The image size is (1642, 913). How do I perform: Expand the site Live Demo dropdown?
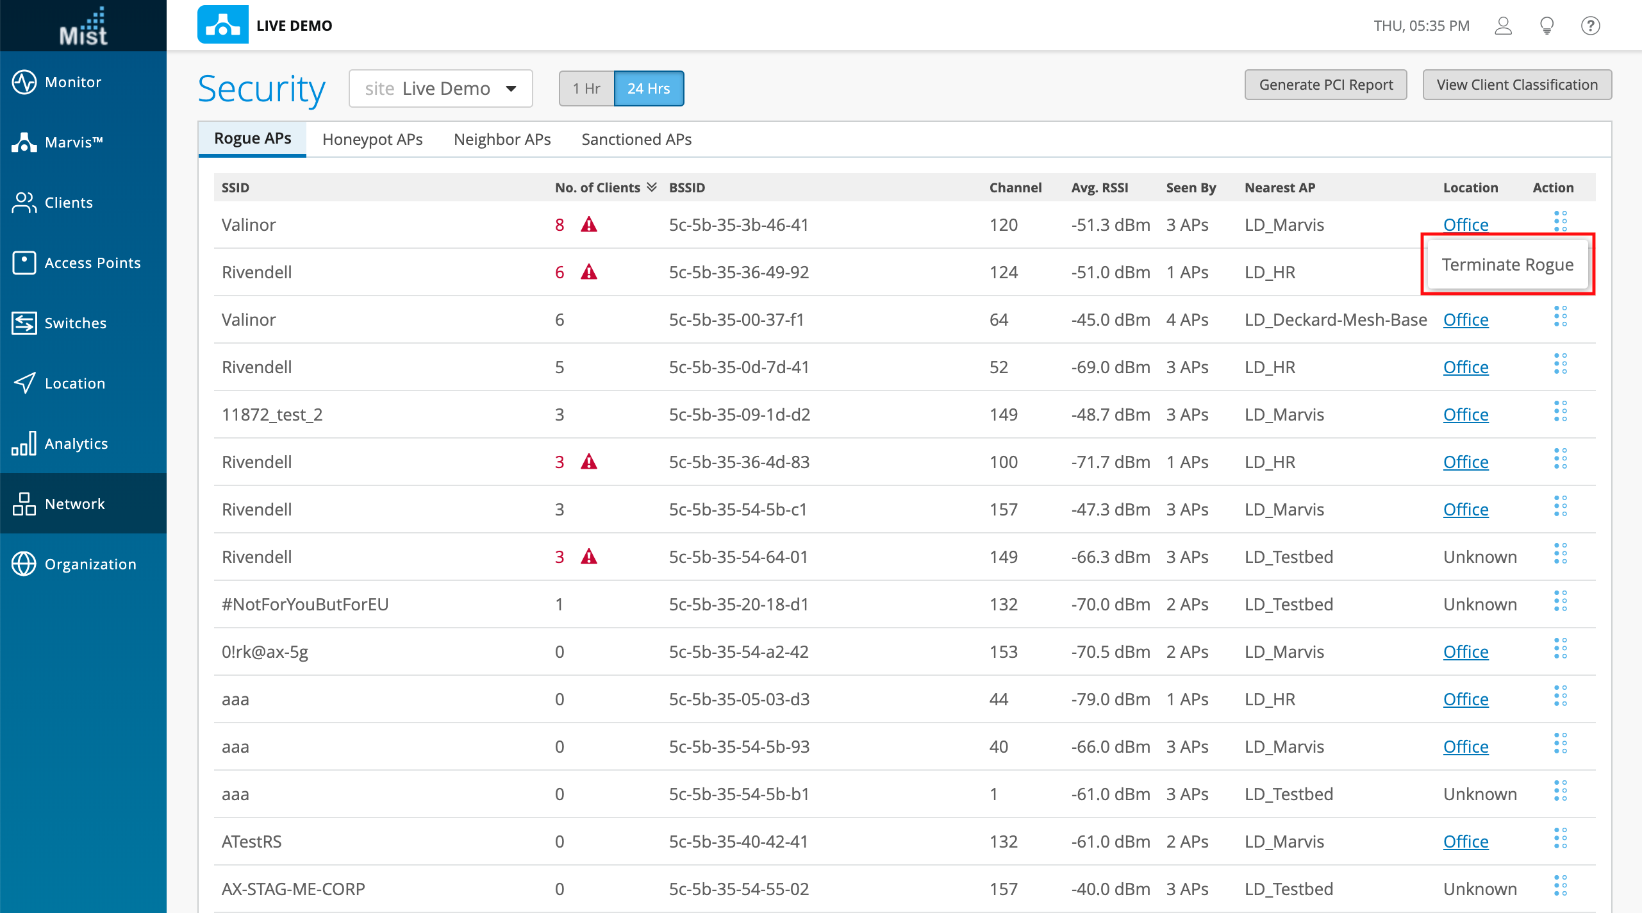click(x=441, y=88)
